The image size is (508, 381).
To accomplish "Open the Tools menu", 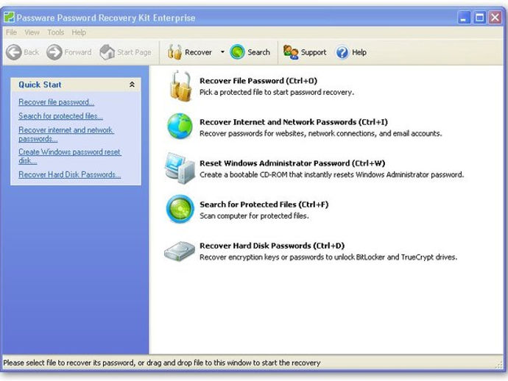I will pos(56,32).
